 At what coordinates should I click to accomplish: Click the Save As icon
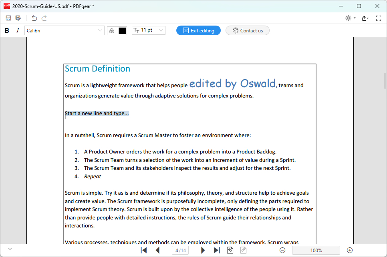tap(18, 18)
